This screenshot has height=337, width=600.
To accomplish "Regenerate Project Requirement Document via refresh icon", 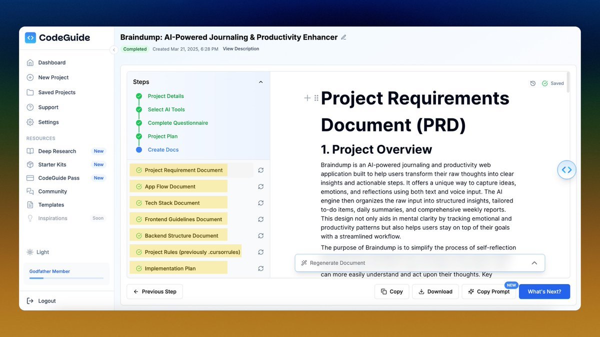I will [260, 170].
